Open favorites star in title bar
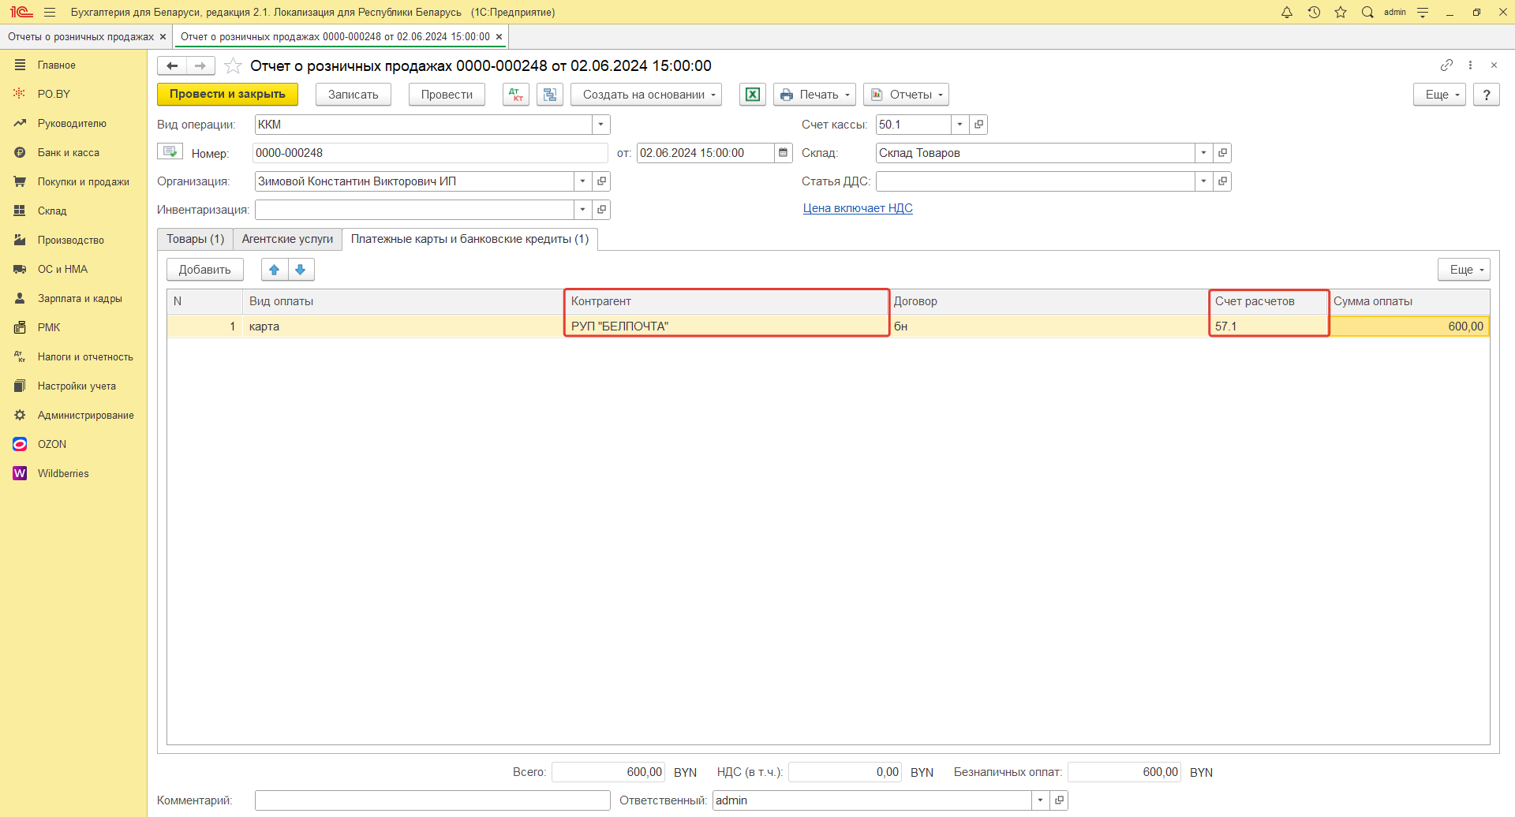This screenshot has height=817, width=1515. tap(1341, 12)
